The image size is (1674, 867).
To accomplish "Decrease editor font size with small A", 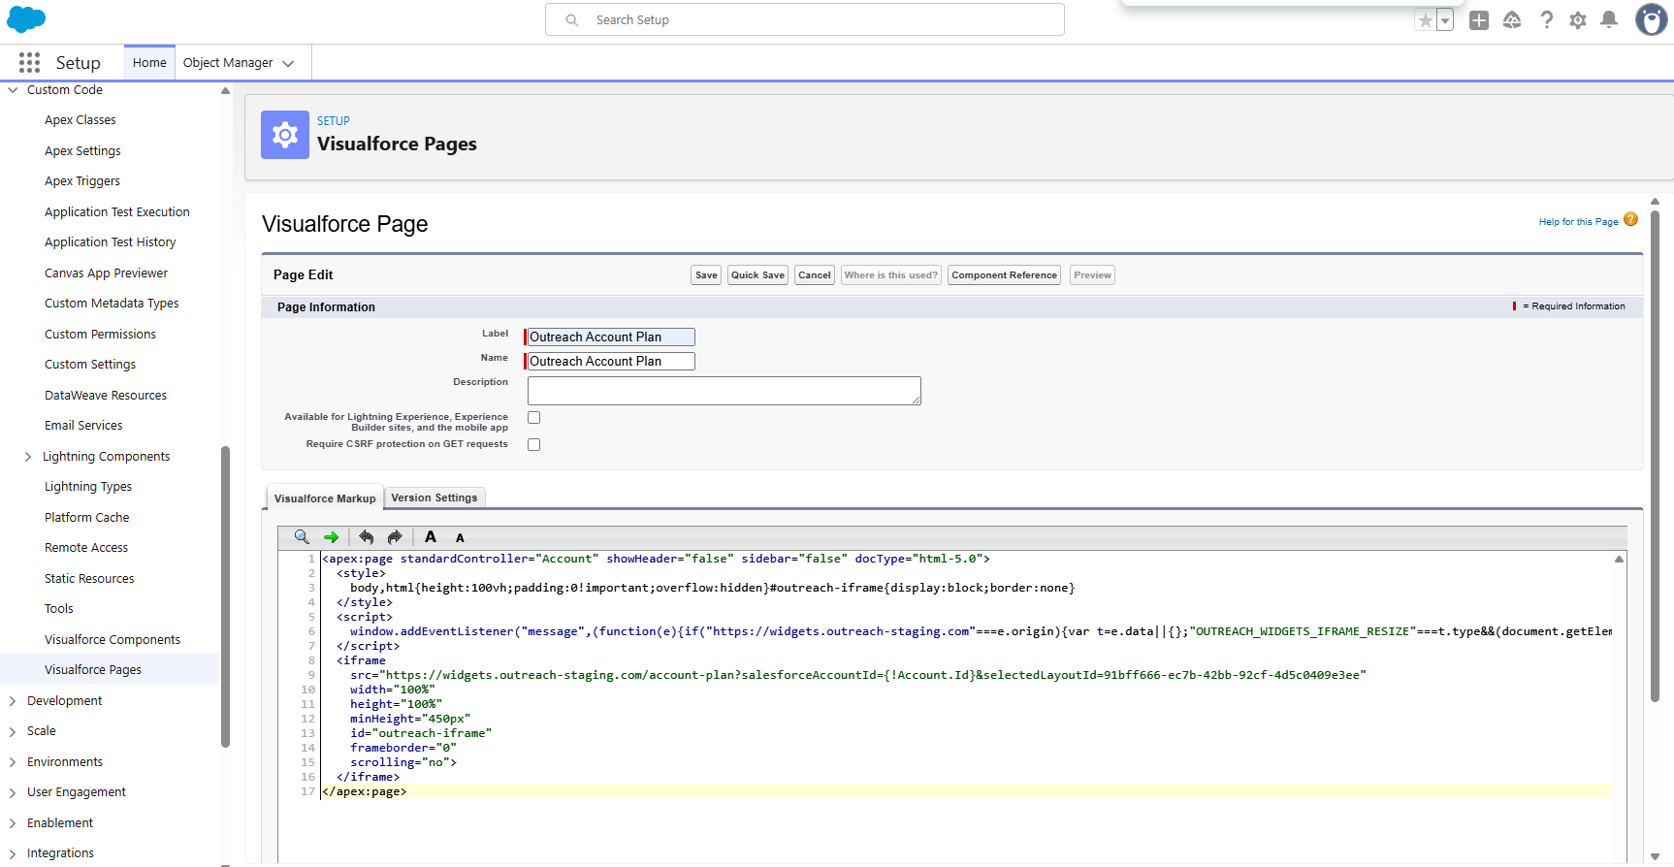I will (460, 538).
